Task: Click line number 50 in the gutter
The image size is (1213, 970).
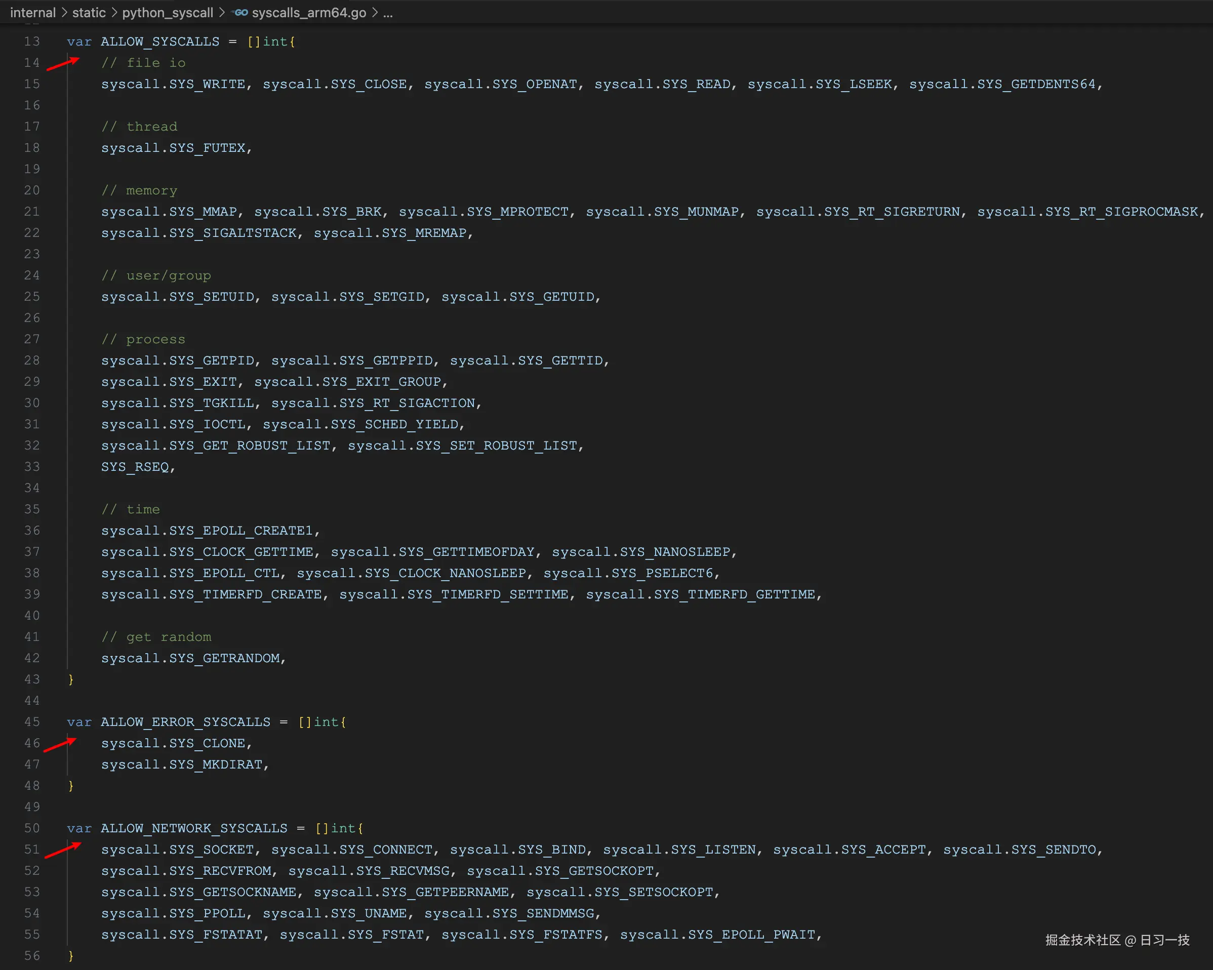Action: tap(31, 828)
